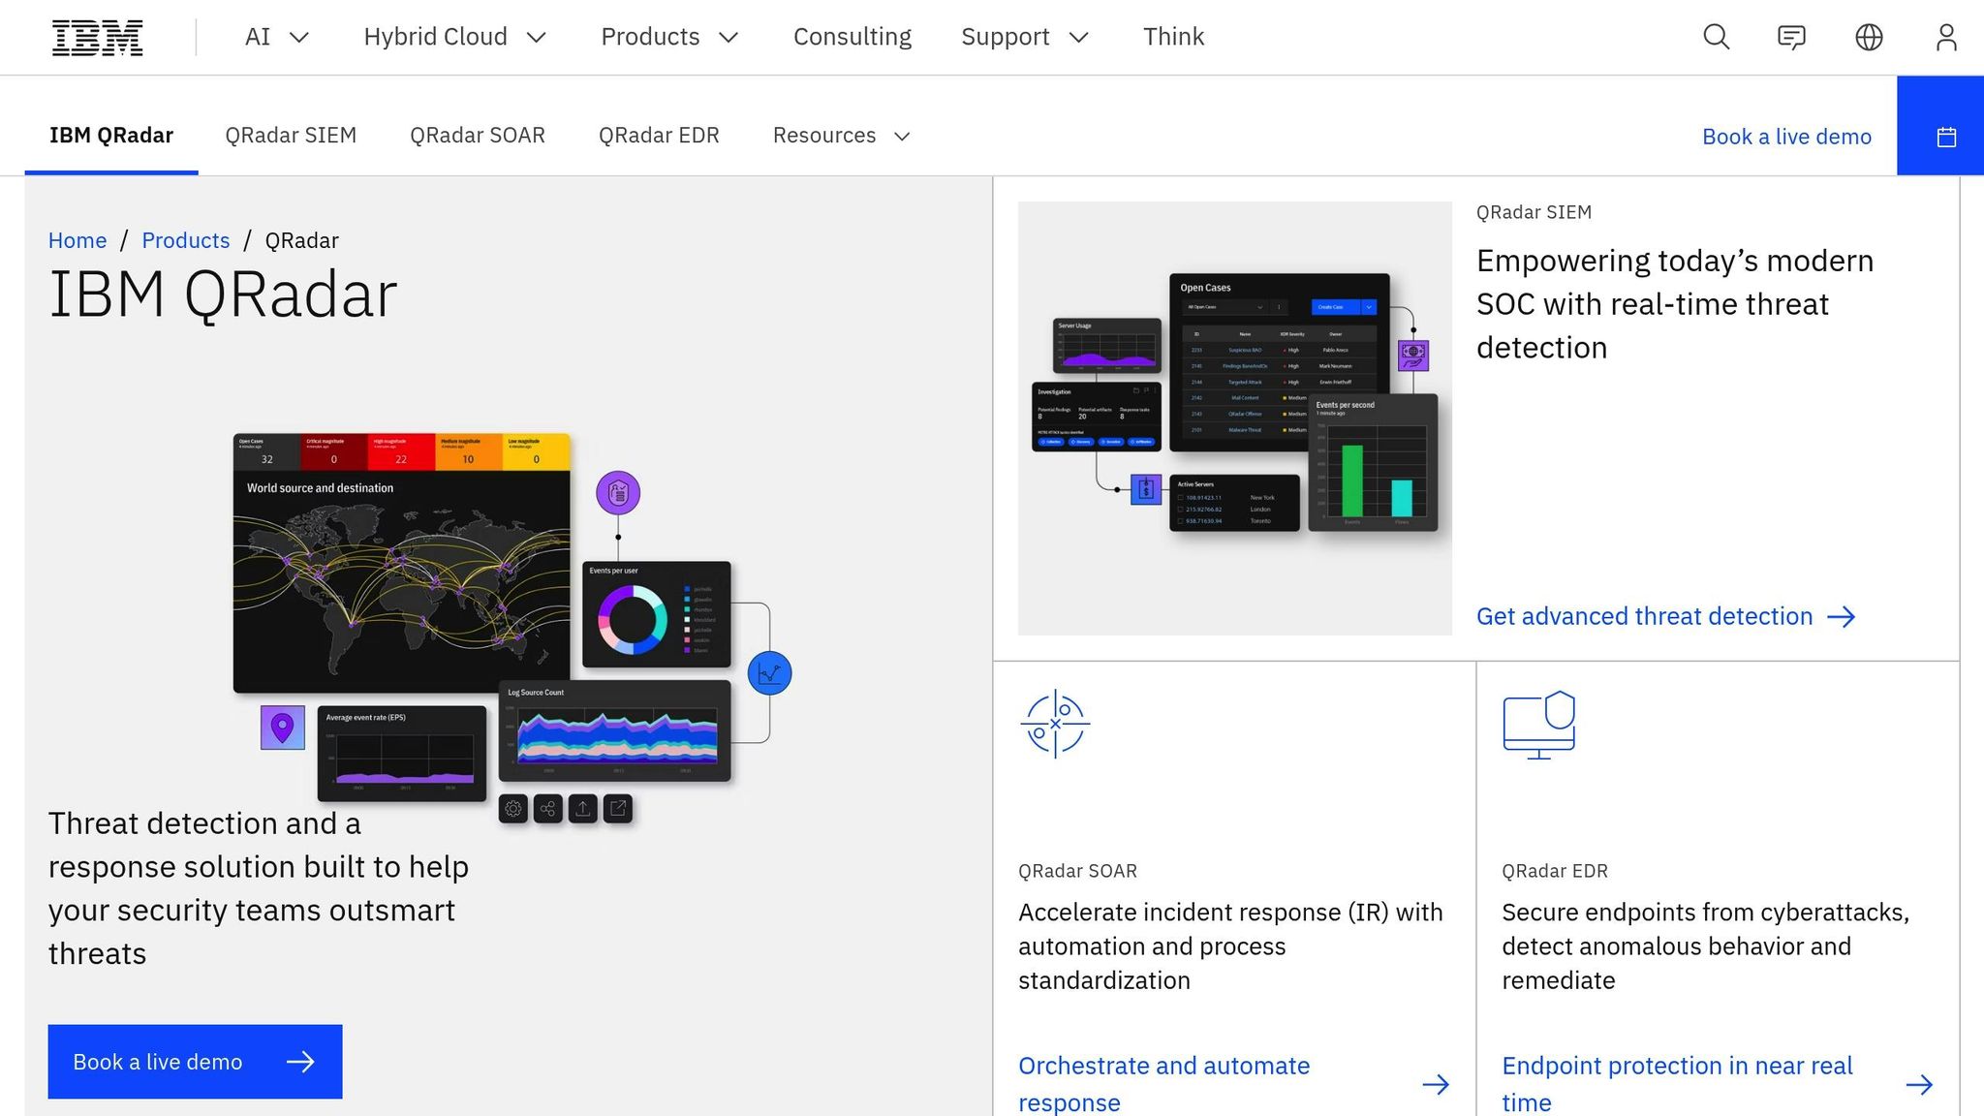
Task: Open the search magnifier icon
Action: pos(1716,38)
